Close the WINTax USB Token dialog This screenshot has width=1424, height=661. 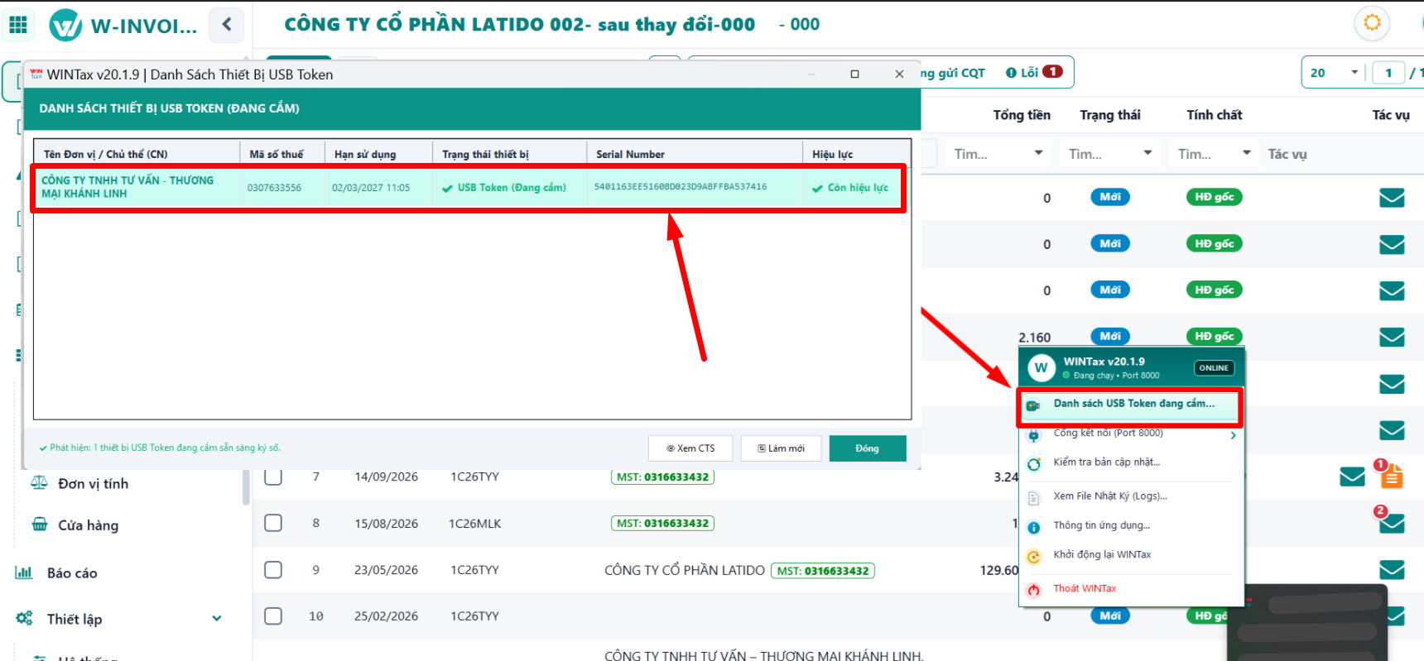click(x=899, y=74)
